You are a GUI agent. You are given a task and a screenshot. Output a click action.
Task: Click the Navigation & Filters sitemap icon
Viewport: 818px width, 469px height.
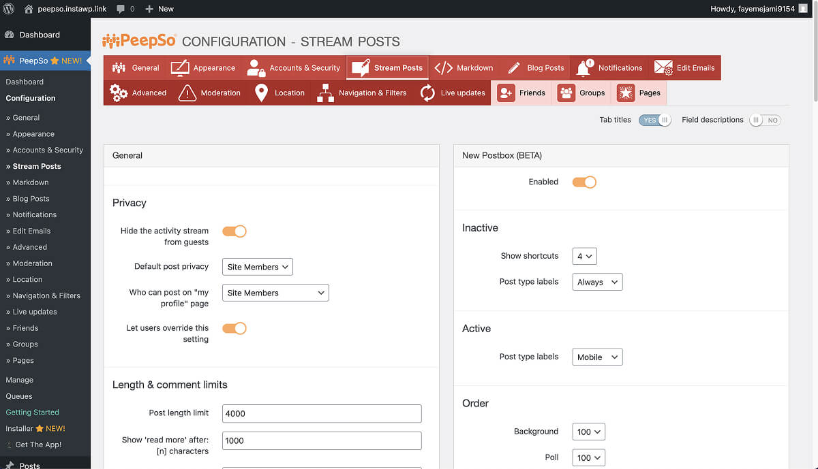(326, 93)
